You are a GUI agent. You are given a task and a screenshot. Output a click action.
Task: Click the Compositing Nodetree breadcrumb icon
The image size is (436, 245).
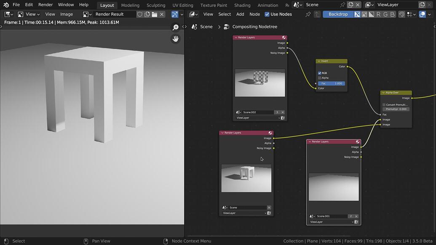click(226, 27)
